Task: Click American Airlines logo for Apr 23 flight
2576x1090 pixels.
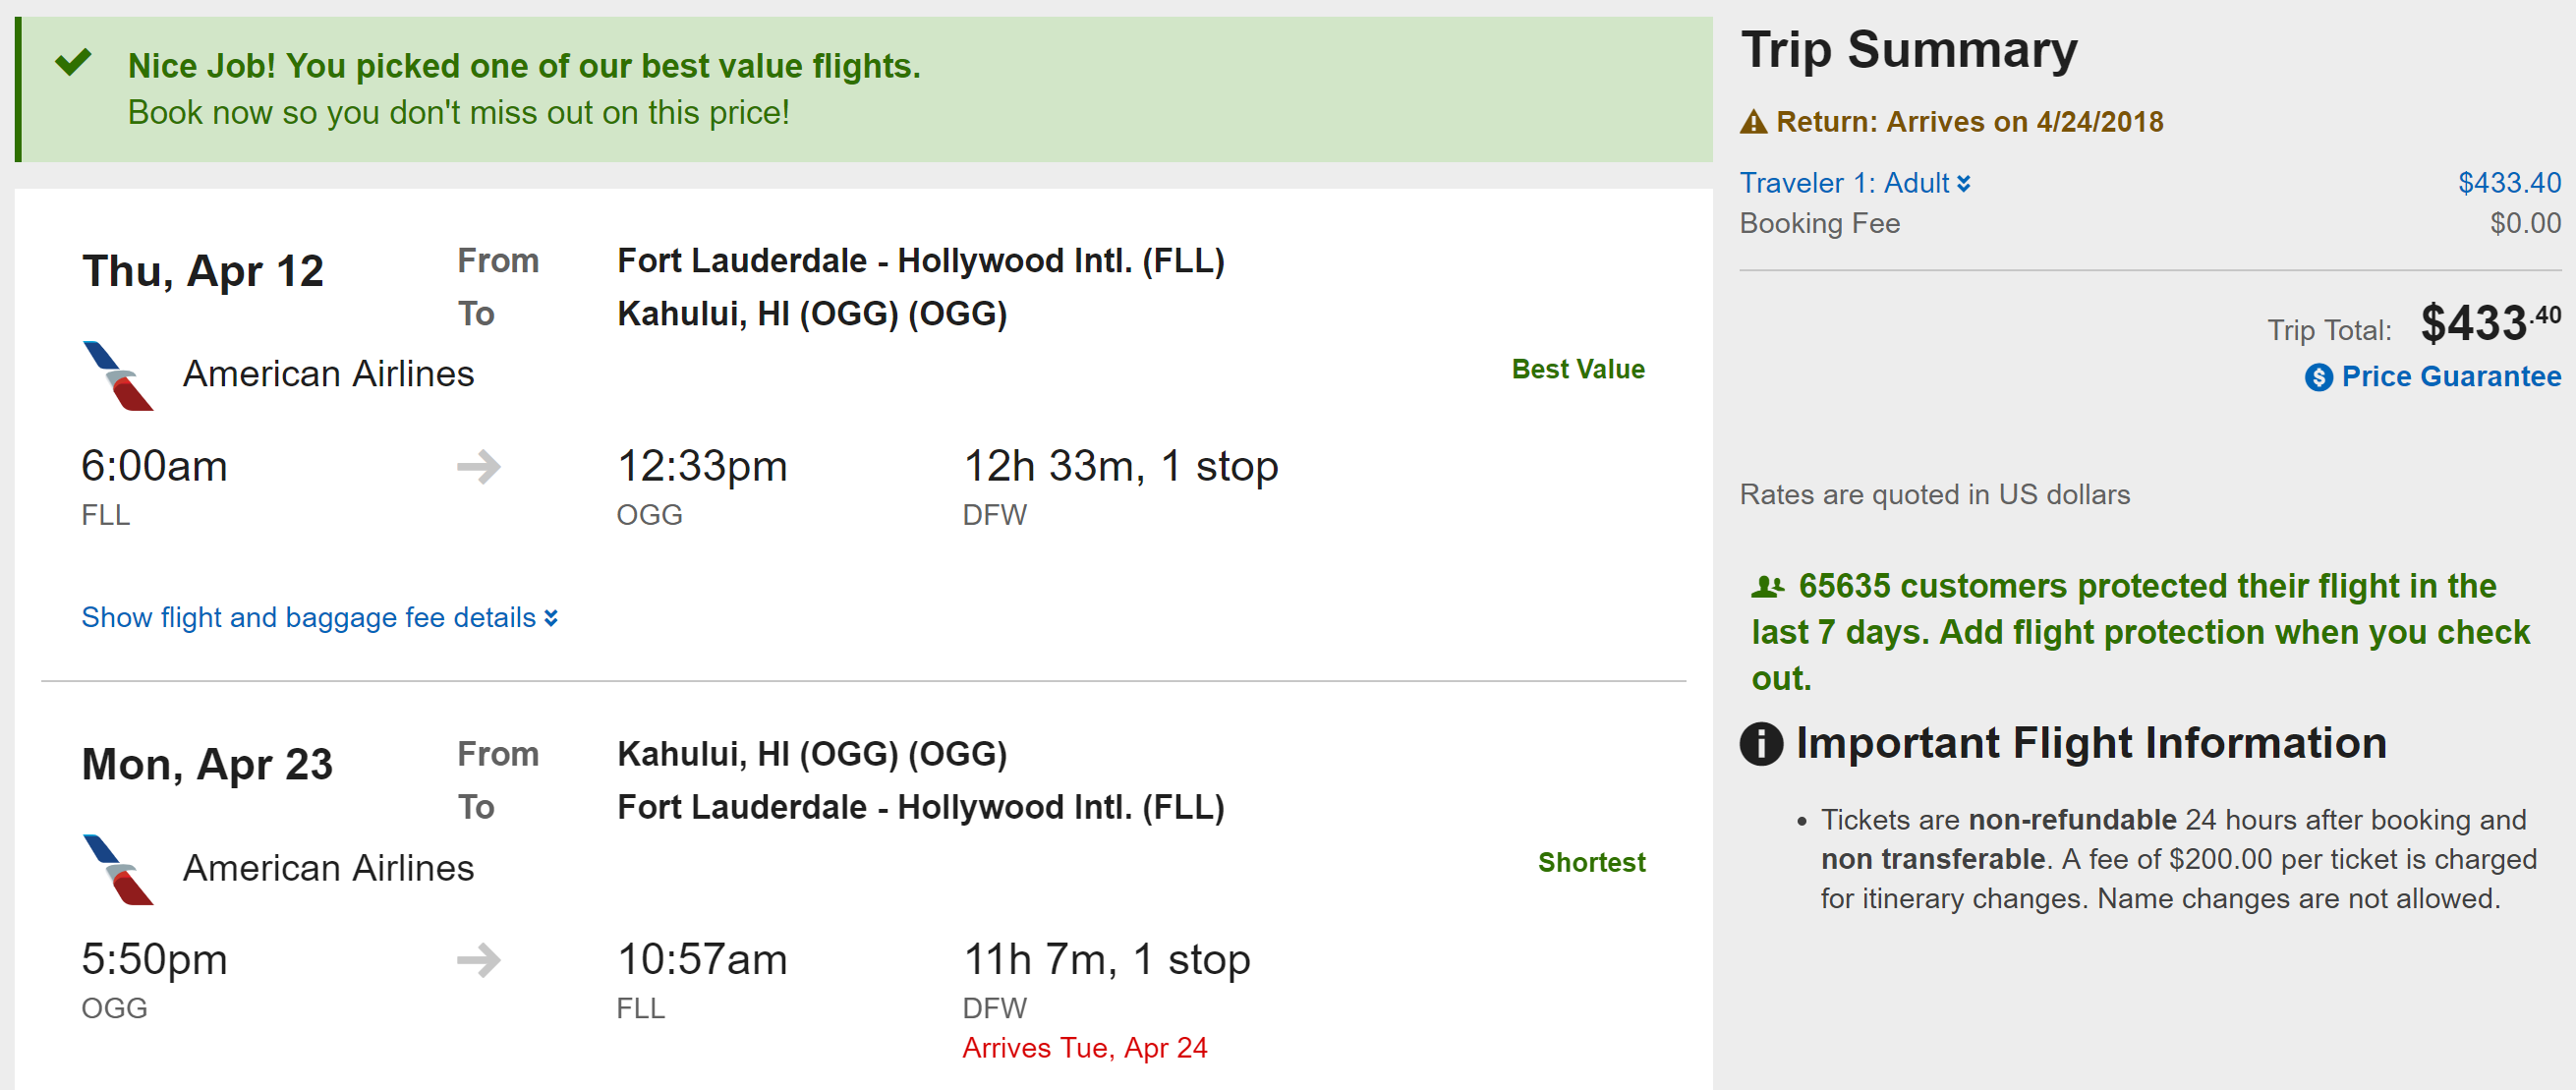Action: 118,869
